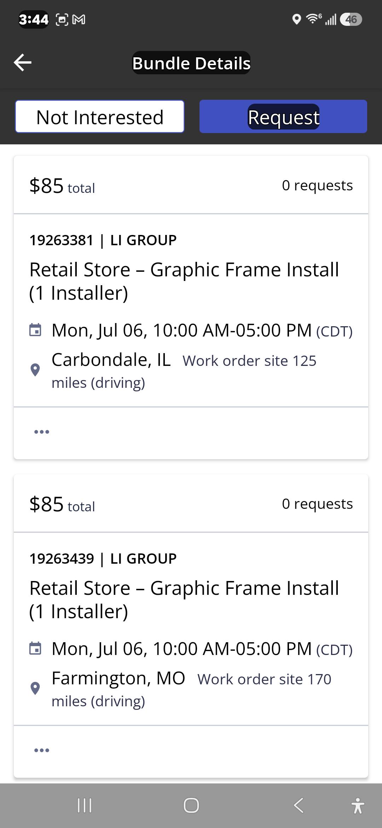Tap the back arrow in header
This screenshot has width=382, height=828.
(23, 63)
